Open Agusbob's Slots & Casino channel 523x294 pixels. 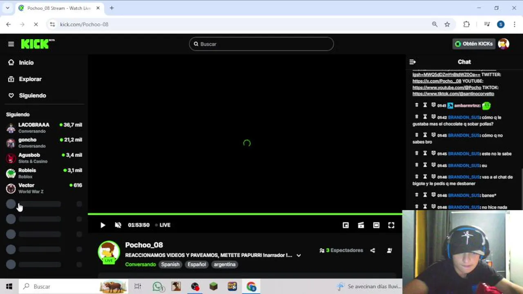(44, 158)
